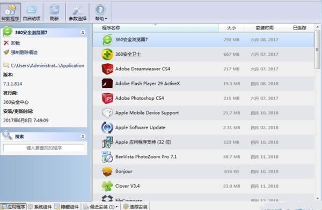This screenshot has width=322, height=210.
Task: Click the 360安全浏览器7 name in list
Action: [131, 40]
